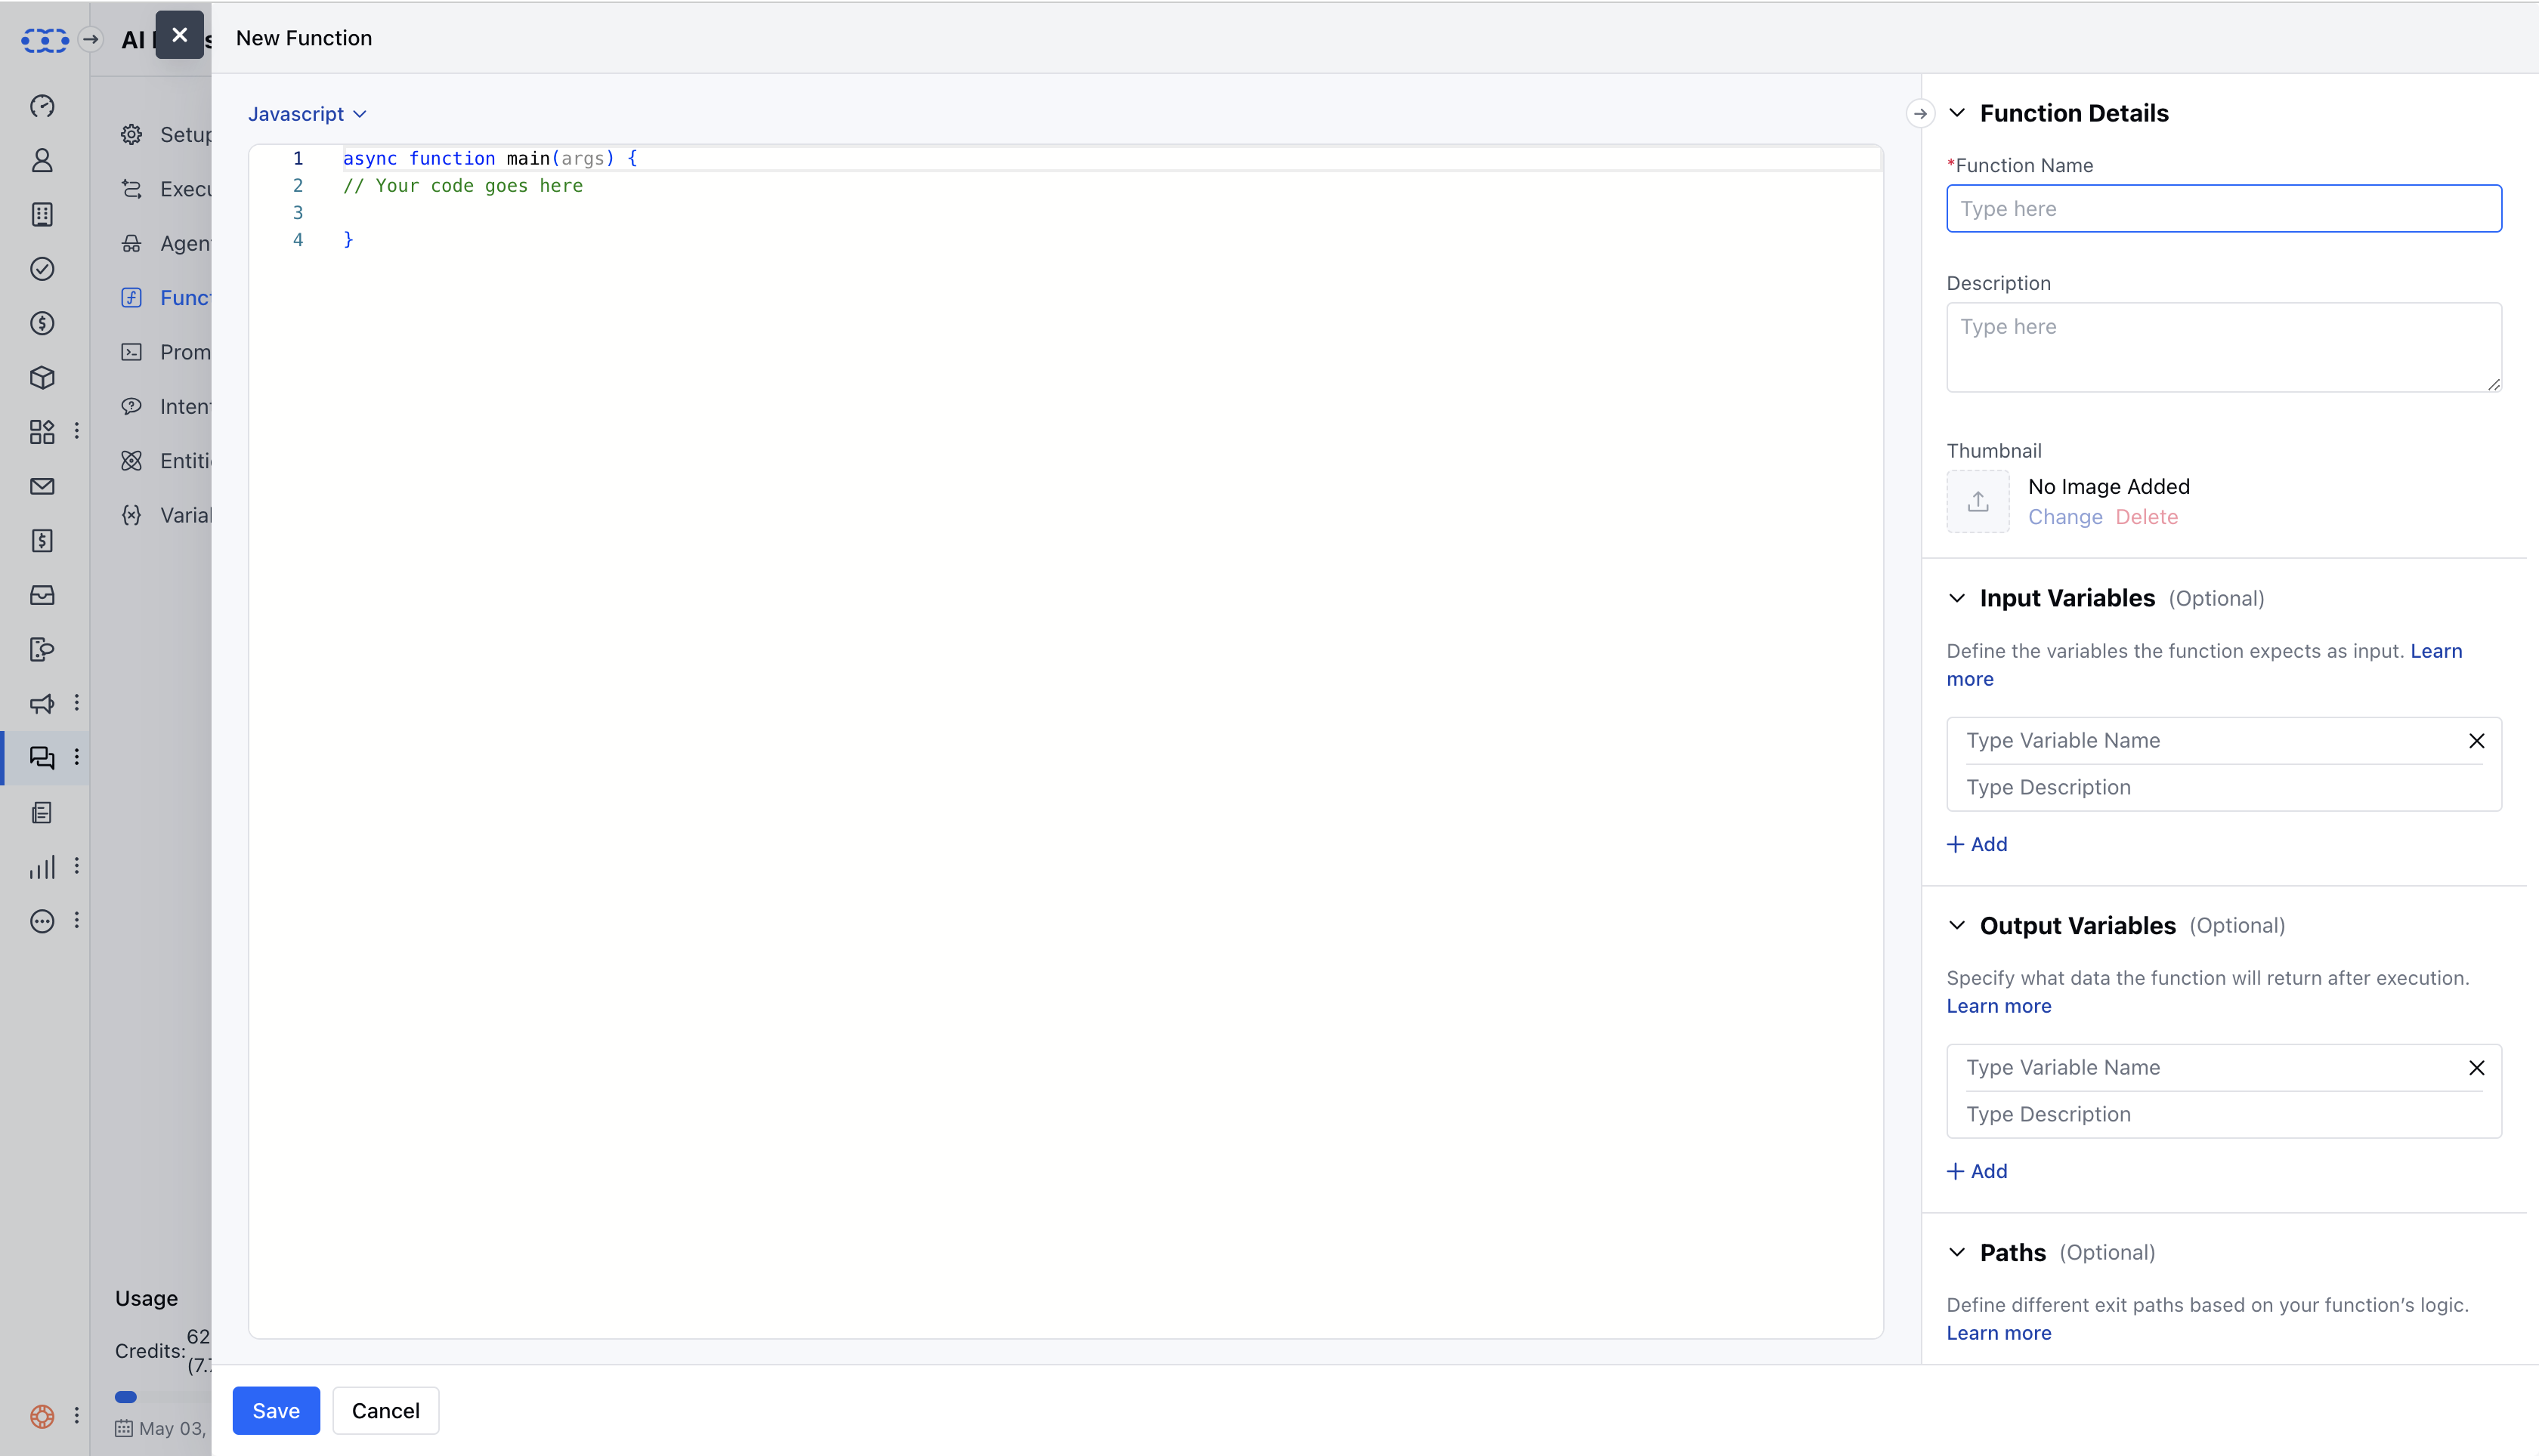Open the conversations chat bubbles icon
2539x1456 pixels.
click(42, 758)
